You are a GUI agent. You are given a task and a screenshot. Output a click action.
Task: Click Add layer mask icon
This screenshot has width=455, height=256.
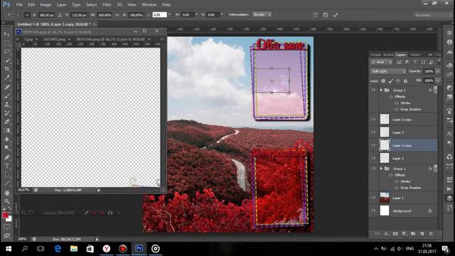[395, 234]
